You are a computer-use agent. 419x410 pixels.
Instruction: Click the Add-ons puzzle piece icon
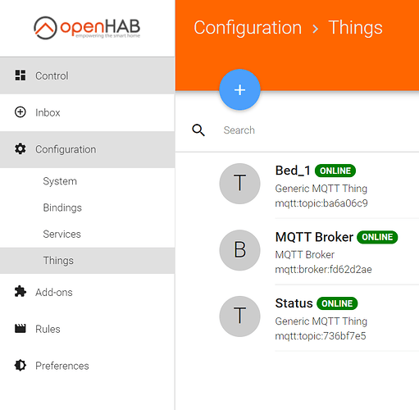click(20, 292)
